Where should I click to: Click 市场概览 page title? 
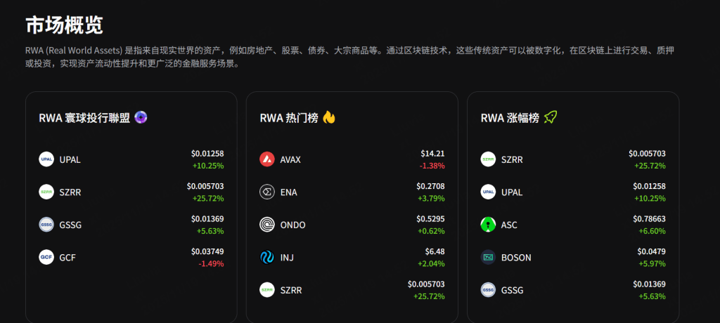pos(64,25)
